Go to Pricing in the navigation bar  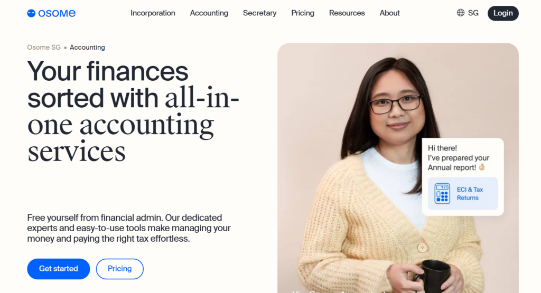[x=303, y=13]
